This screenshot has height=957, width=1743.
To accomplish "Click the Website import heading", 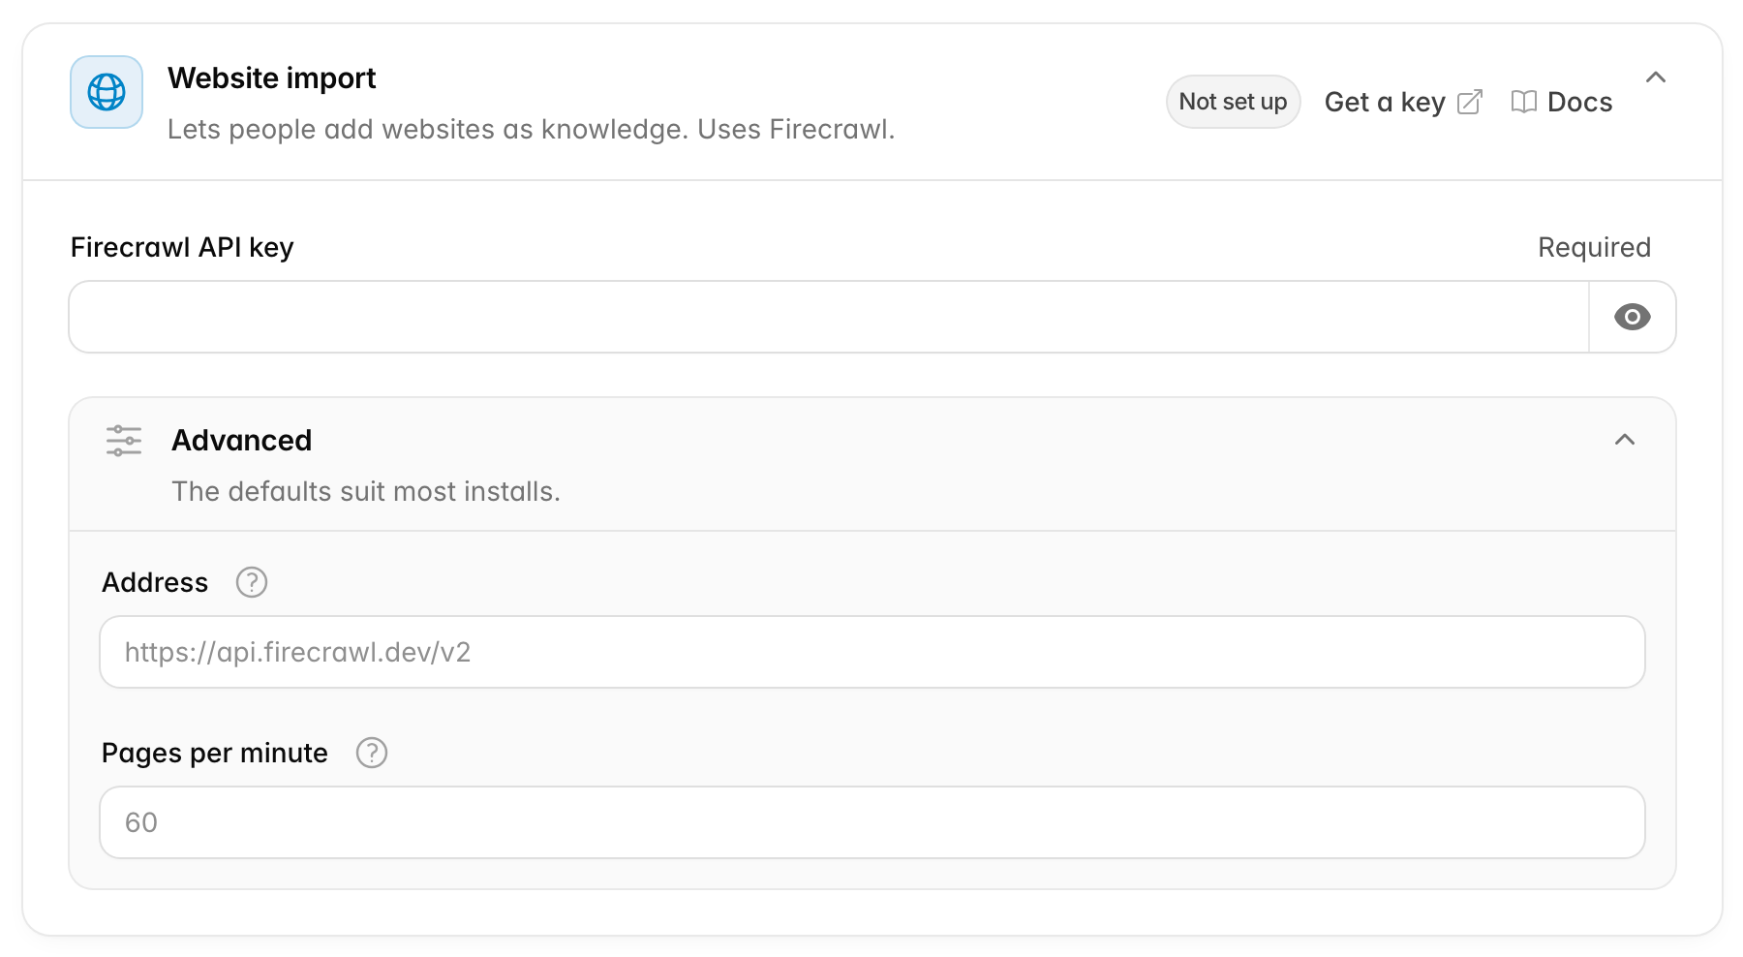I will coord(271,77).
